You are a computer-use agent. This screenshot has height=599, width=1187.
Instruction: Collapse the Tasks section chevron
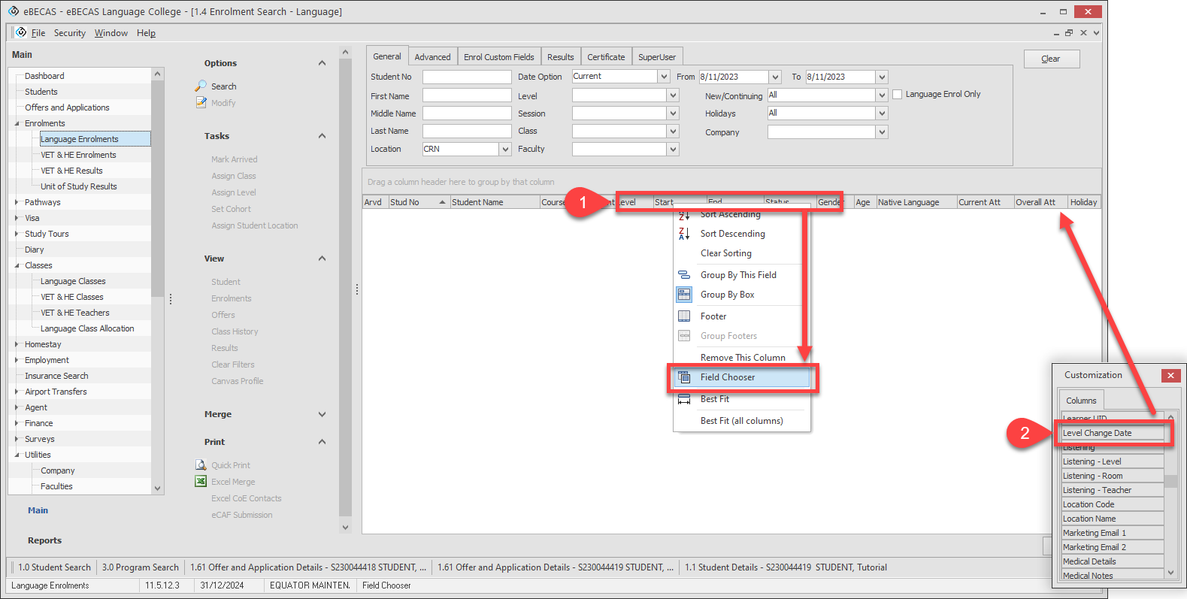pos(322,136)
